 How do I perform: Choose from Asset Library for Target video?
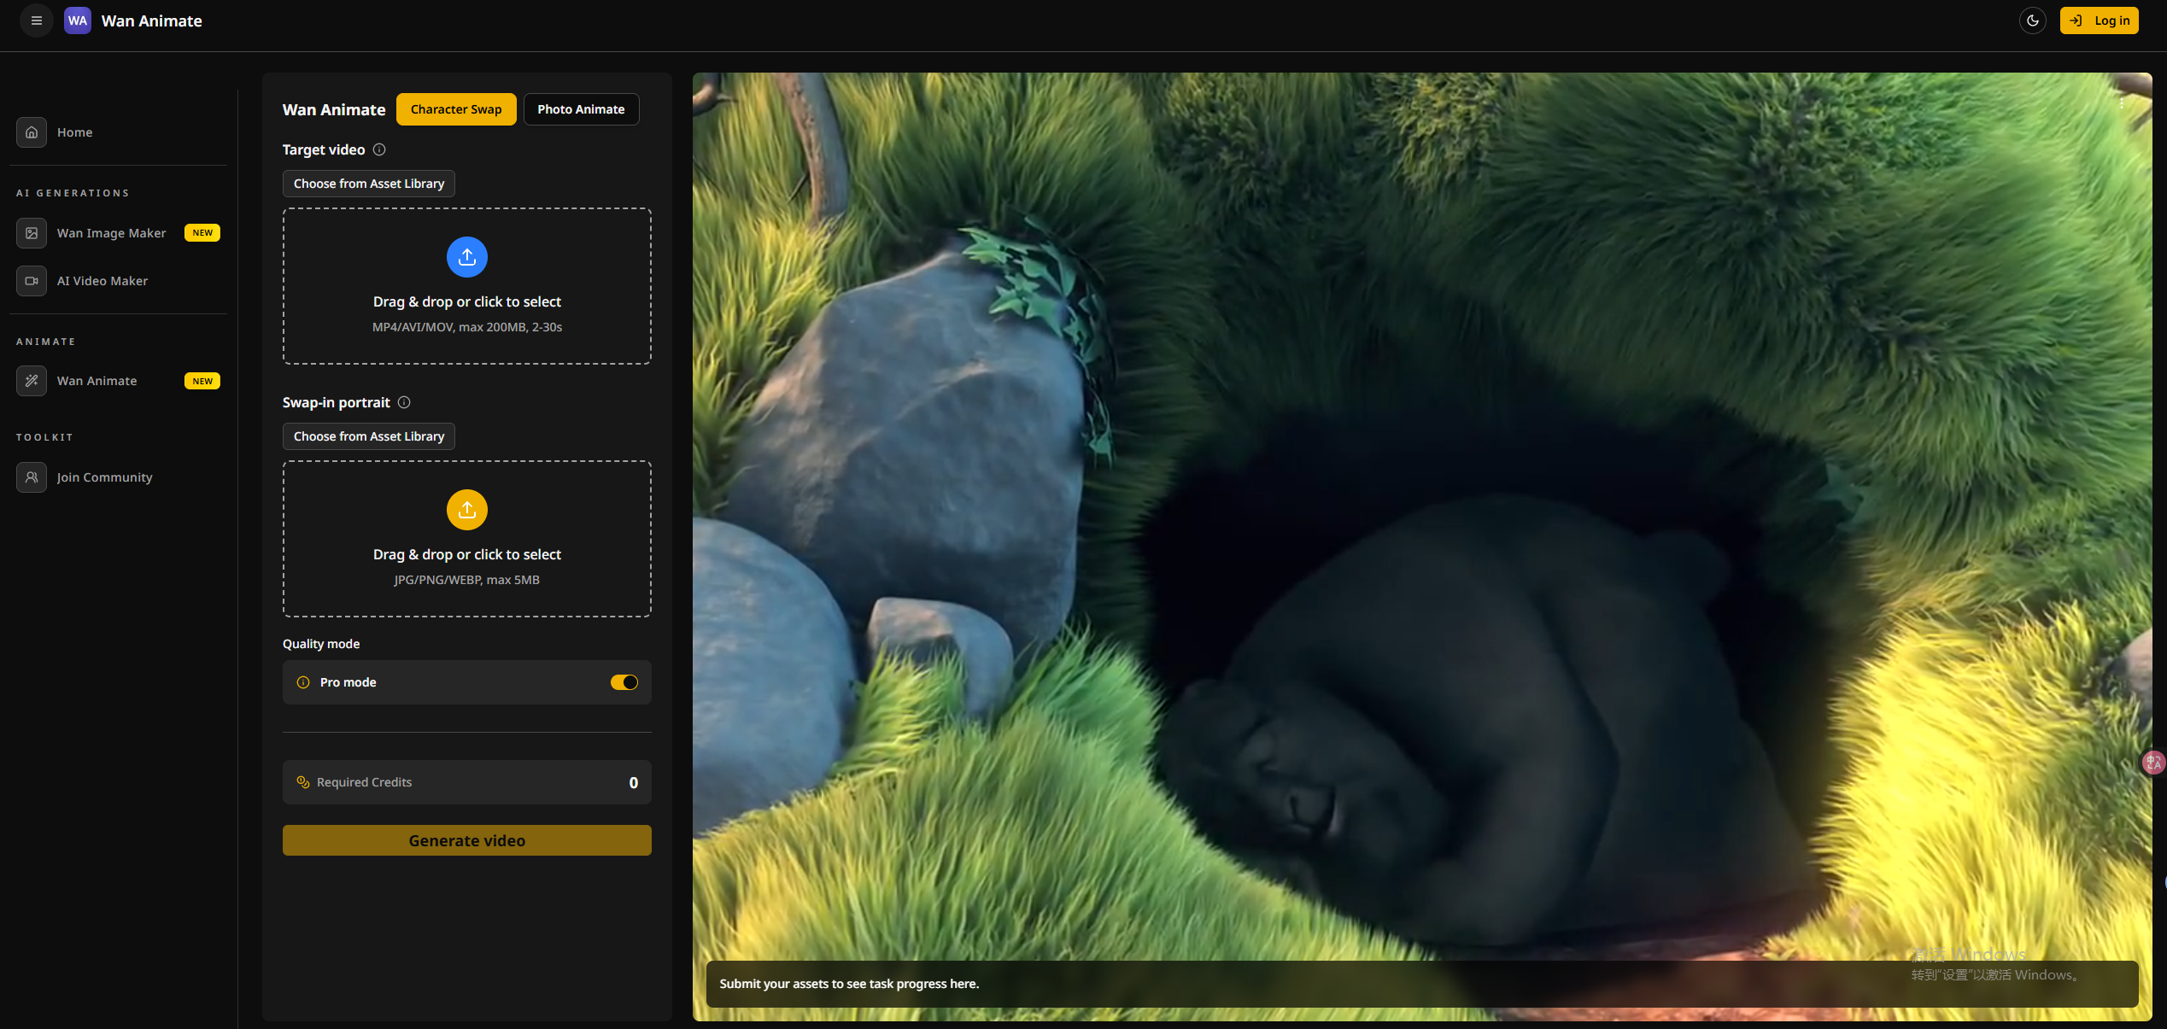click(369, 184)
